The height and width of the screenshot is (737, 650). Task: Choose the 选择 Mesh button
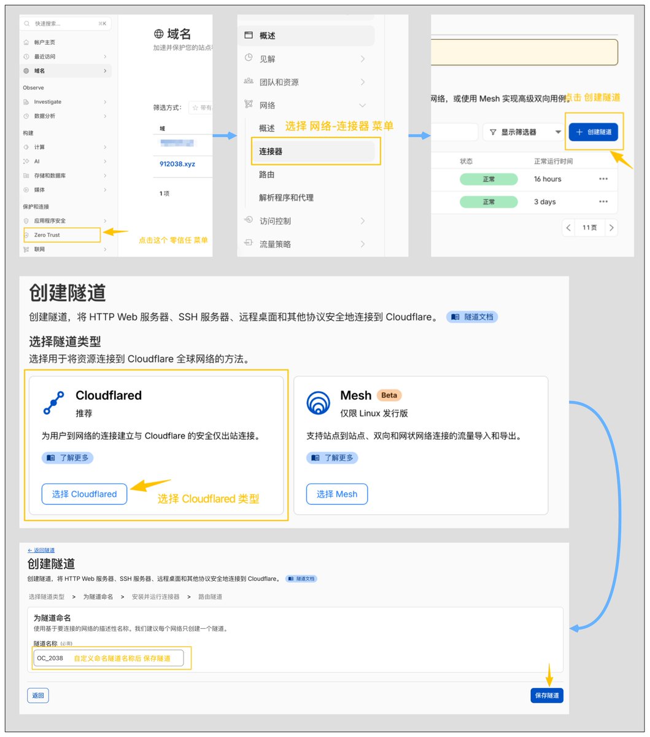pyautogui.click(x=337, y=494)
